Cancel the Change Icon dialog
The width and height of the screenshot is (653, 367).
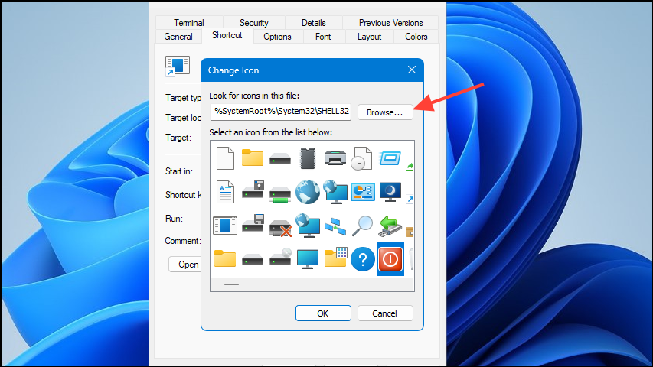385,313
